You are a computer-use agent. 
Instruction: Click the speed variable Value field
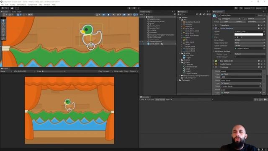tap(241, 77)
